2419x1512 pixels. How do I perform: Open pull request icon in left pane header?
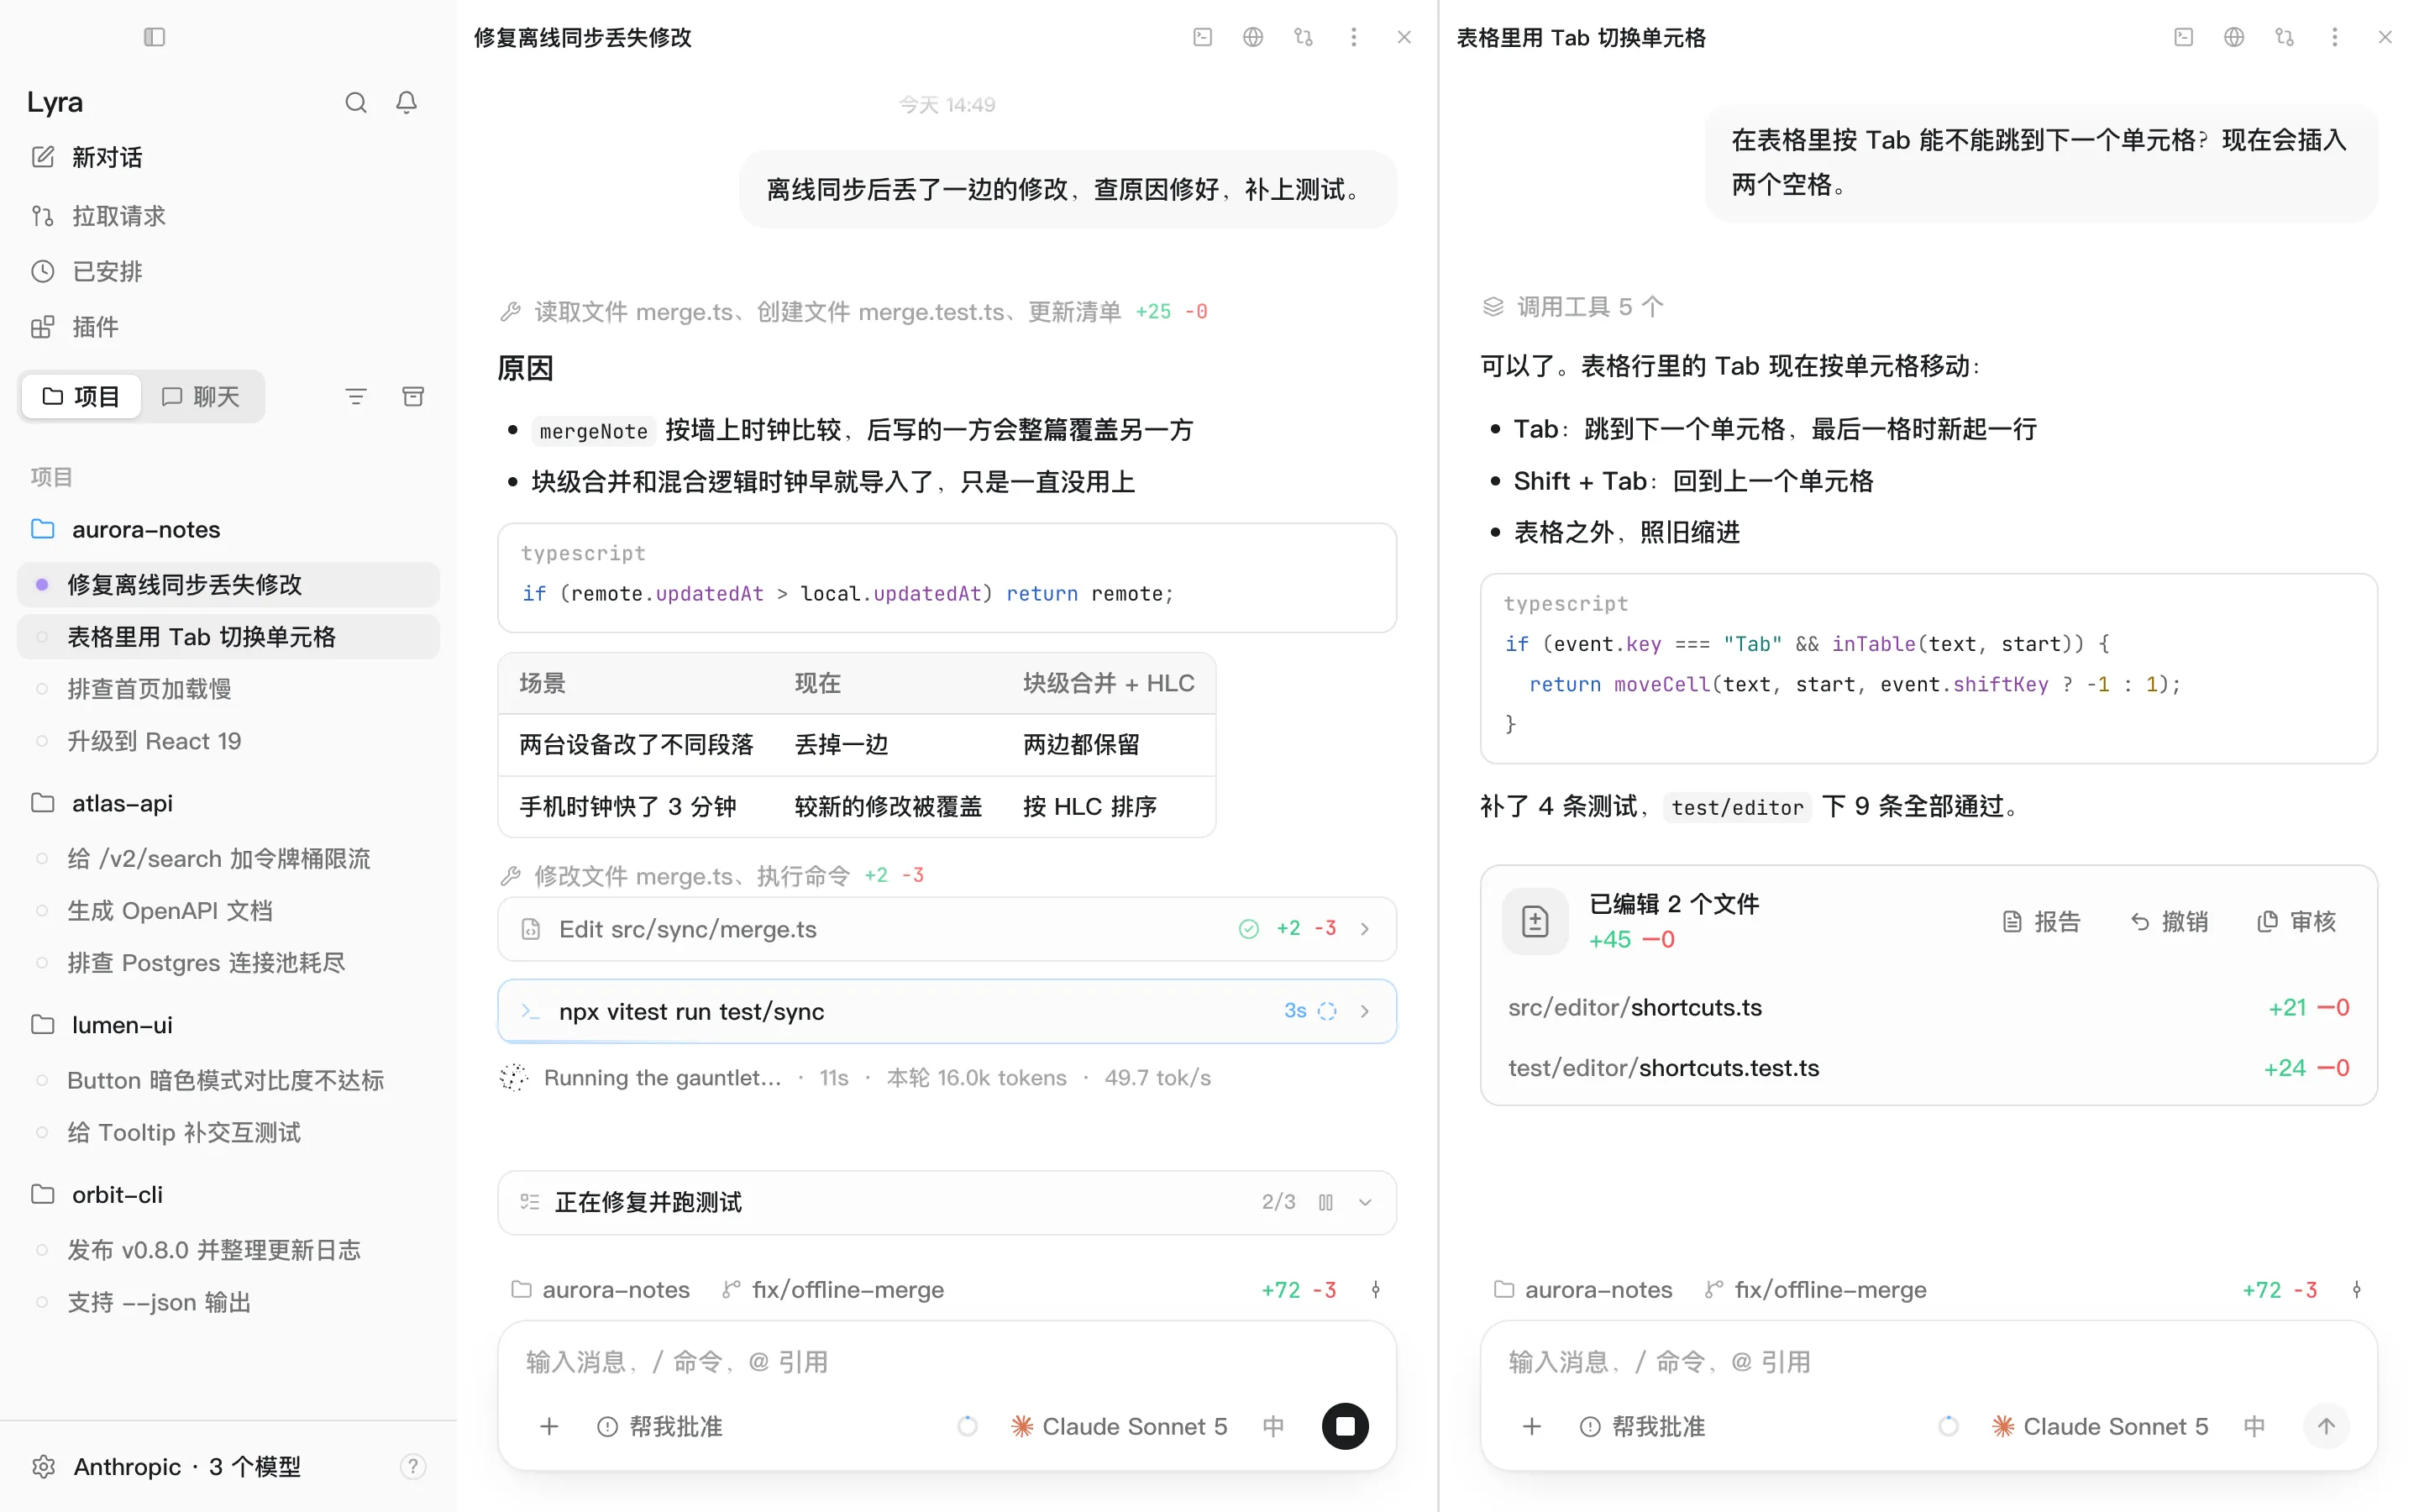tap(1304, 37)
